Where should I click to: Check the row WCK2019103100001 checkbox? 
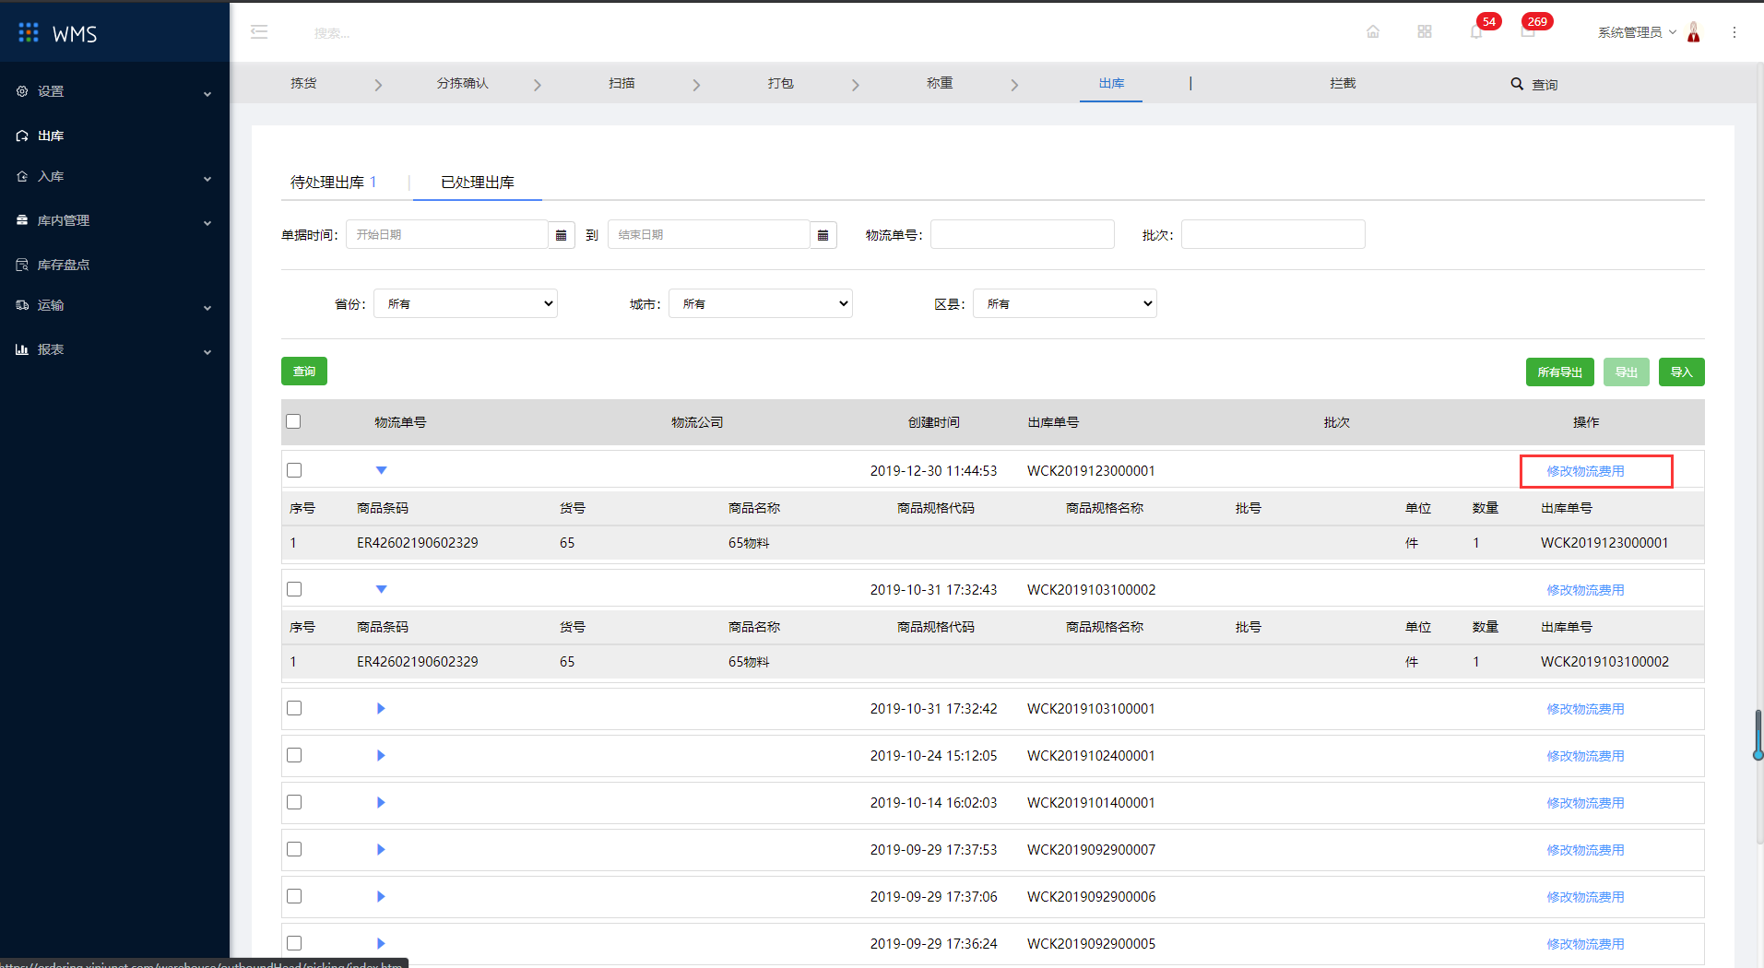point(294,708)
